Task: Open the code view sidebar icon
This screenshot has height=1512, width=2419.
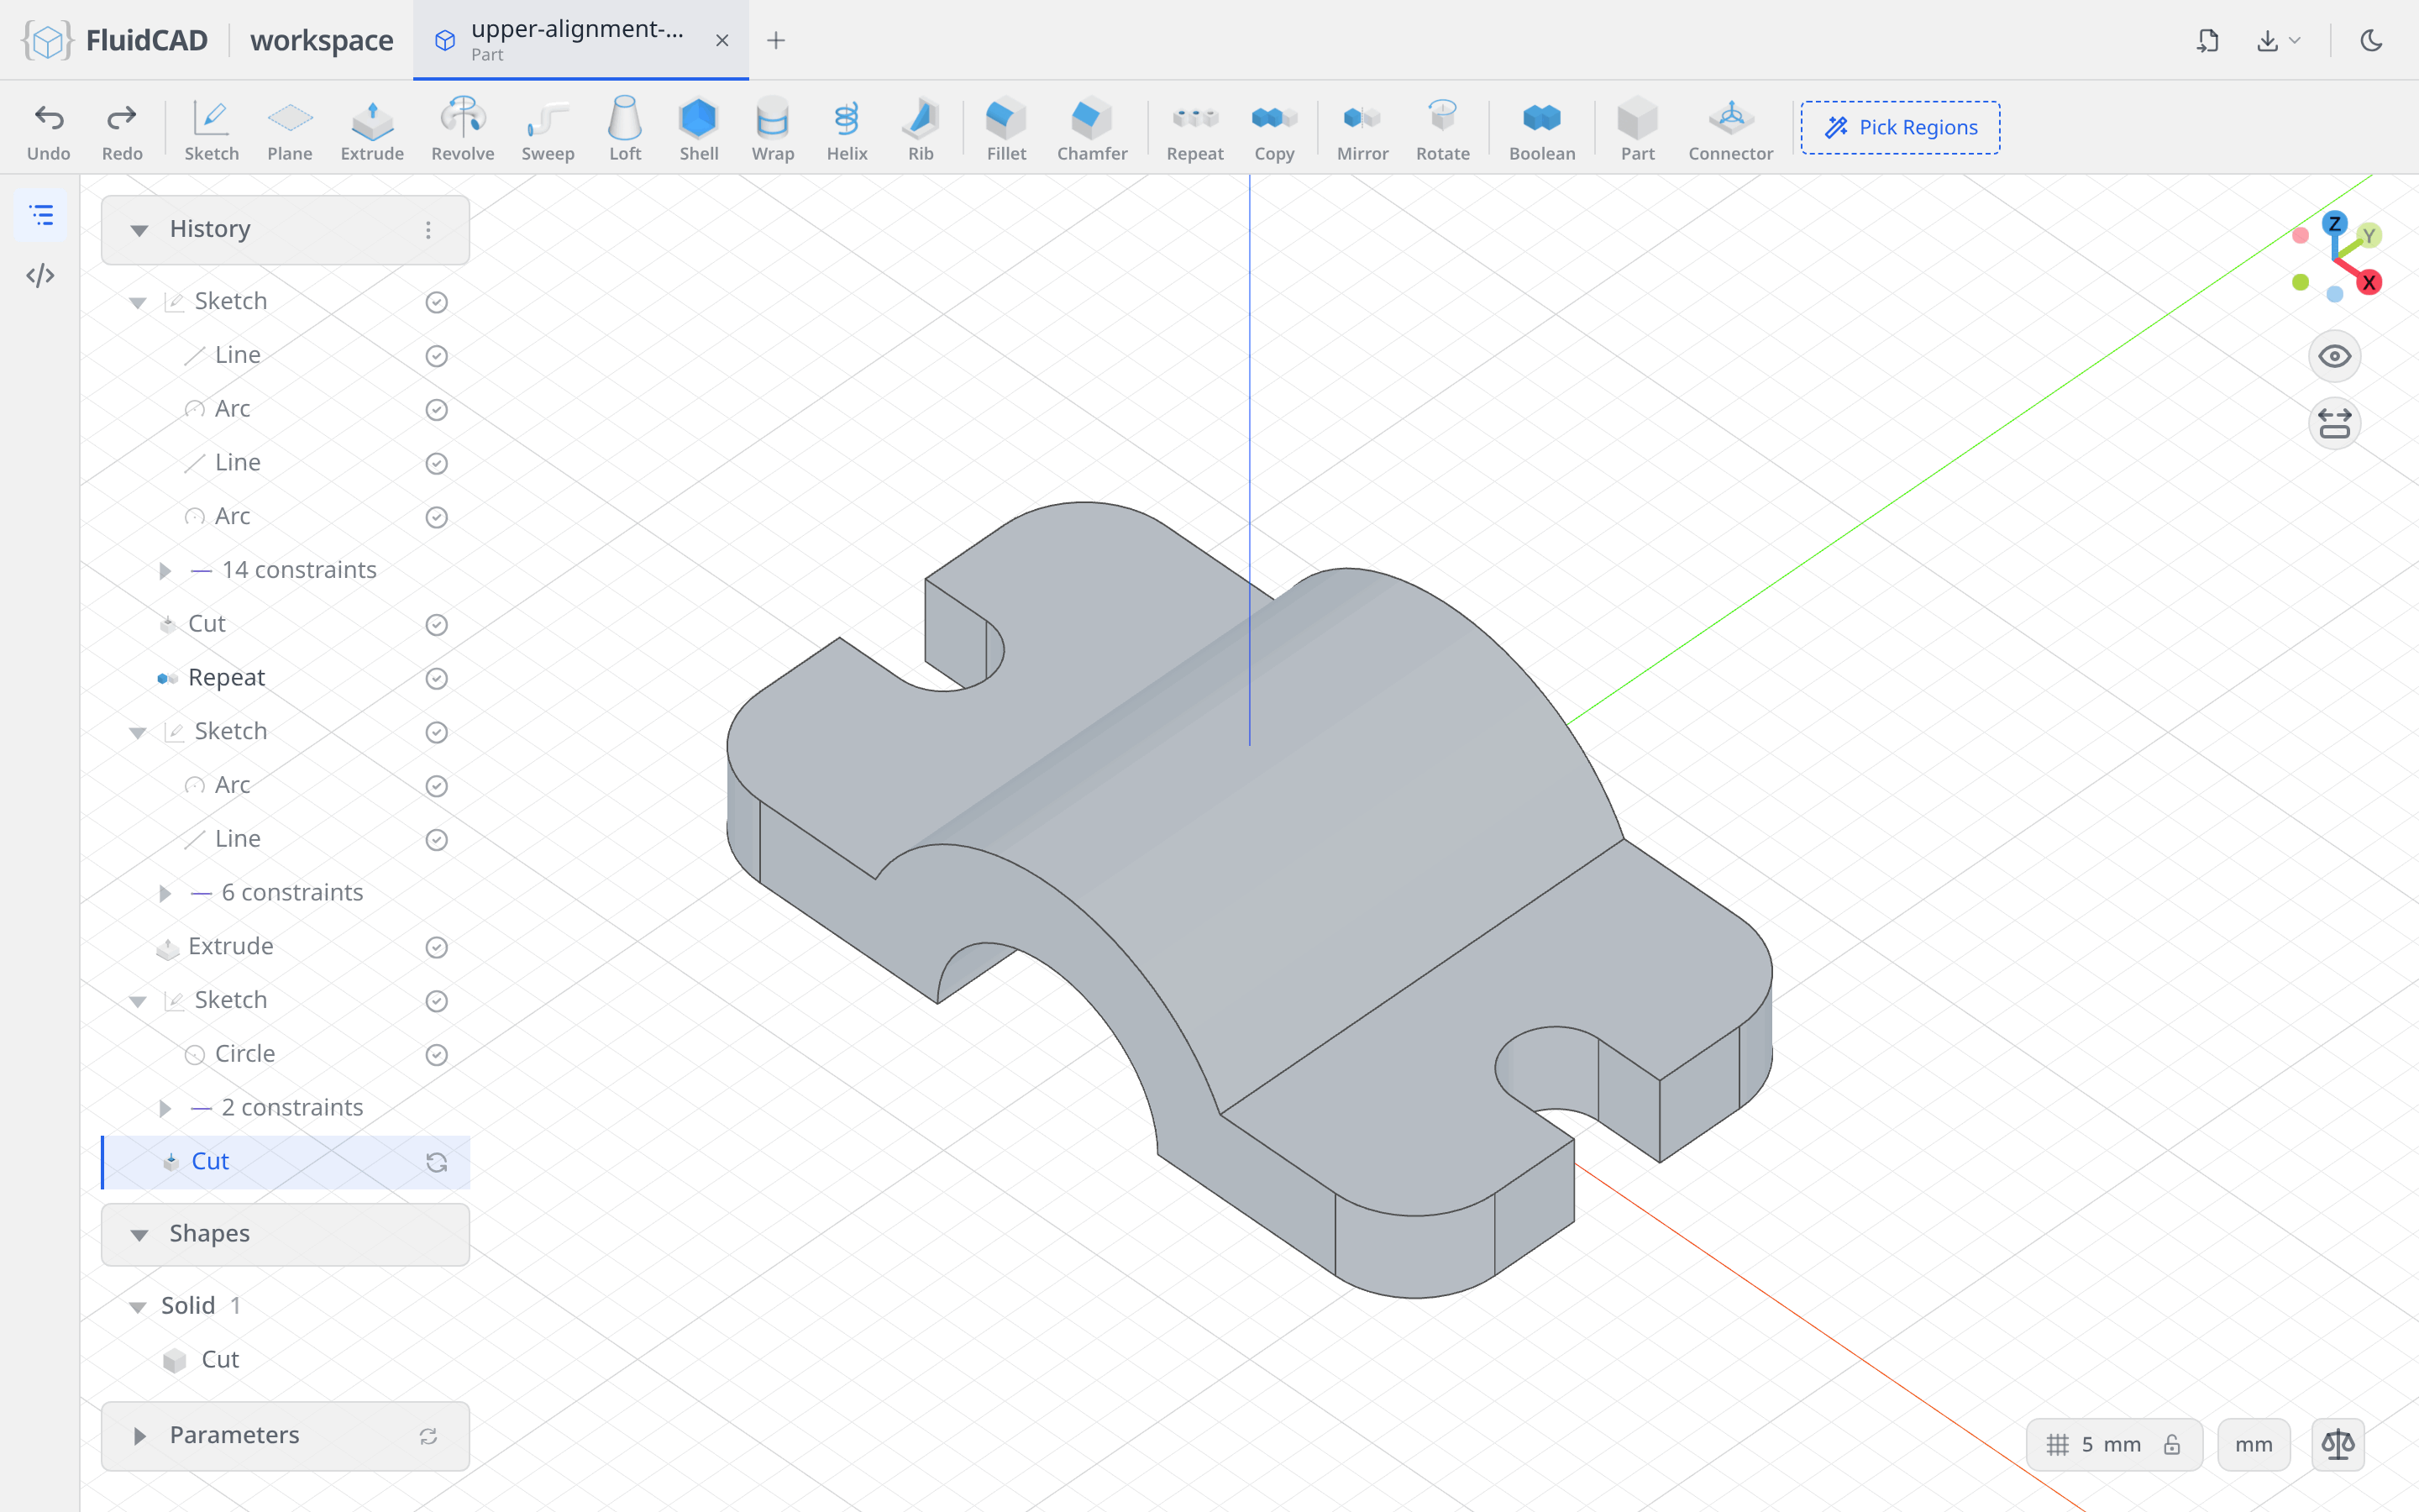Action: click(x=41, y=275)
